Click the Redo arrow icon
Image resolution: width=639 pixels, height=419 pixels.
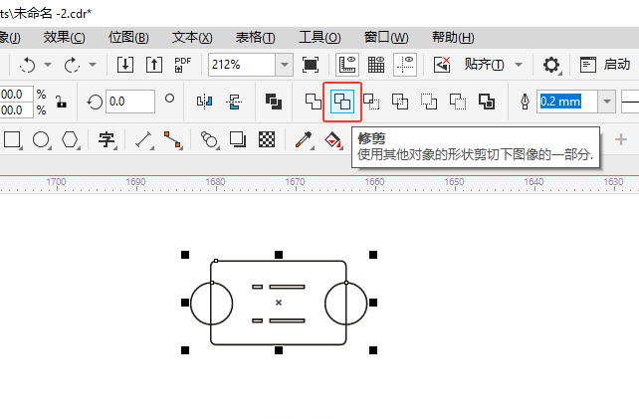click(x=72, y=65)
